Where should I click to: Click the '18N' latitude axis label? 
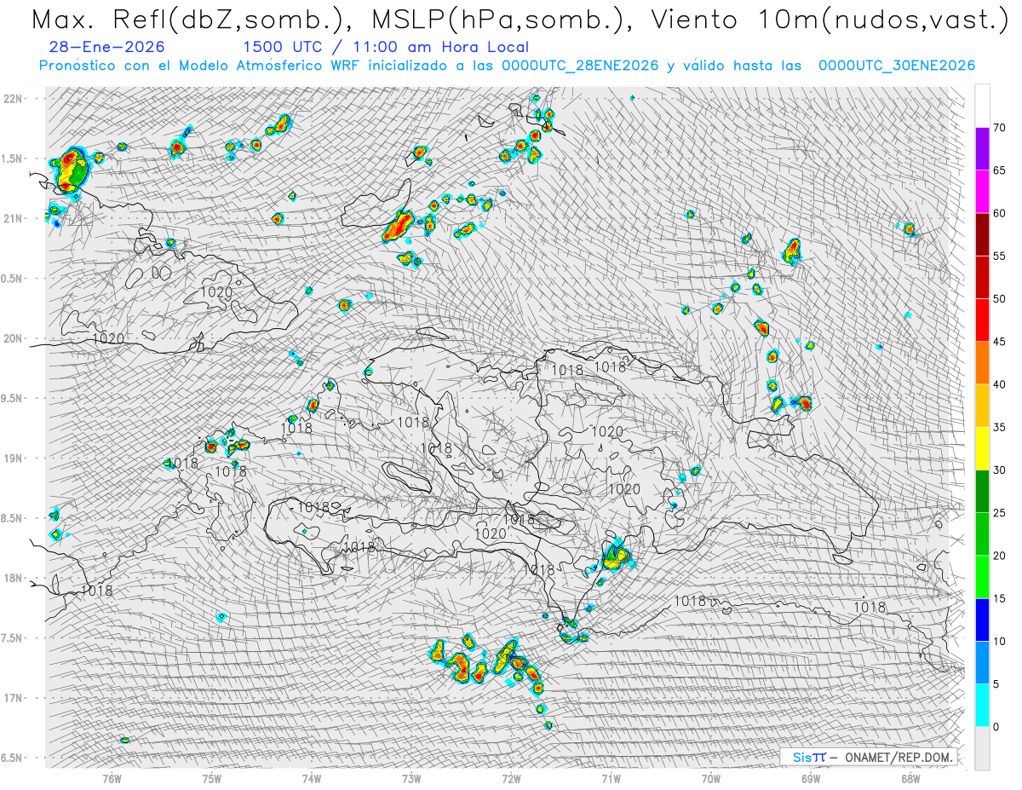[14, 578]
